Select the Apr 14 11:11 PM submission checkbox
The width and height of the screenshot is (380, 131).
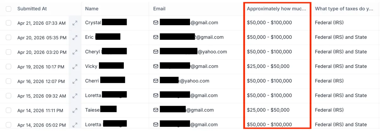pos(9,110)
